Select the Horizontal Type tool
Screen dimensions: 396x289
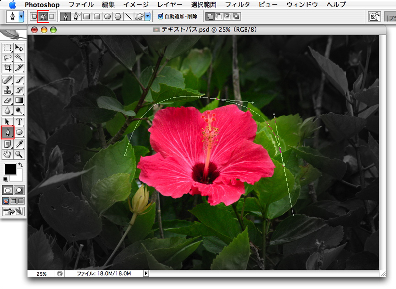tap(19, 121)
